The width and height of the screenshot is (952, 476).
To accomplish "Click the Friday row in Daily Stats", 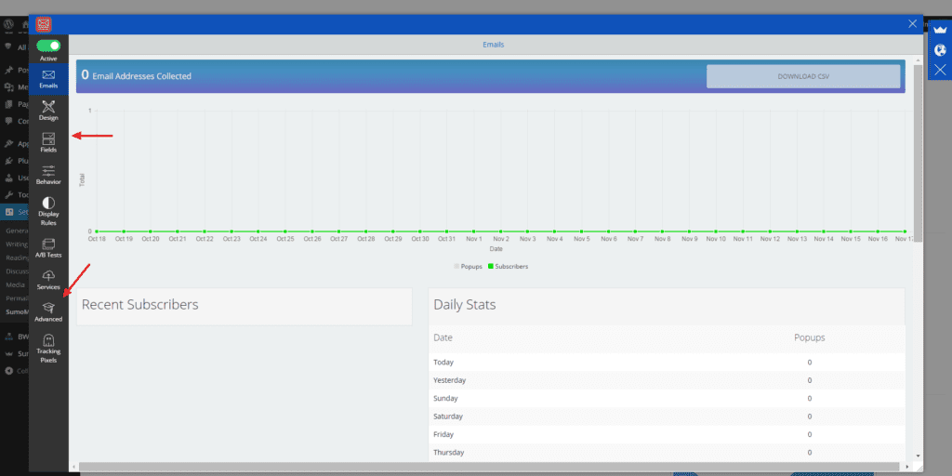I will click(x=667, y=434).
